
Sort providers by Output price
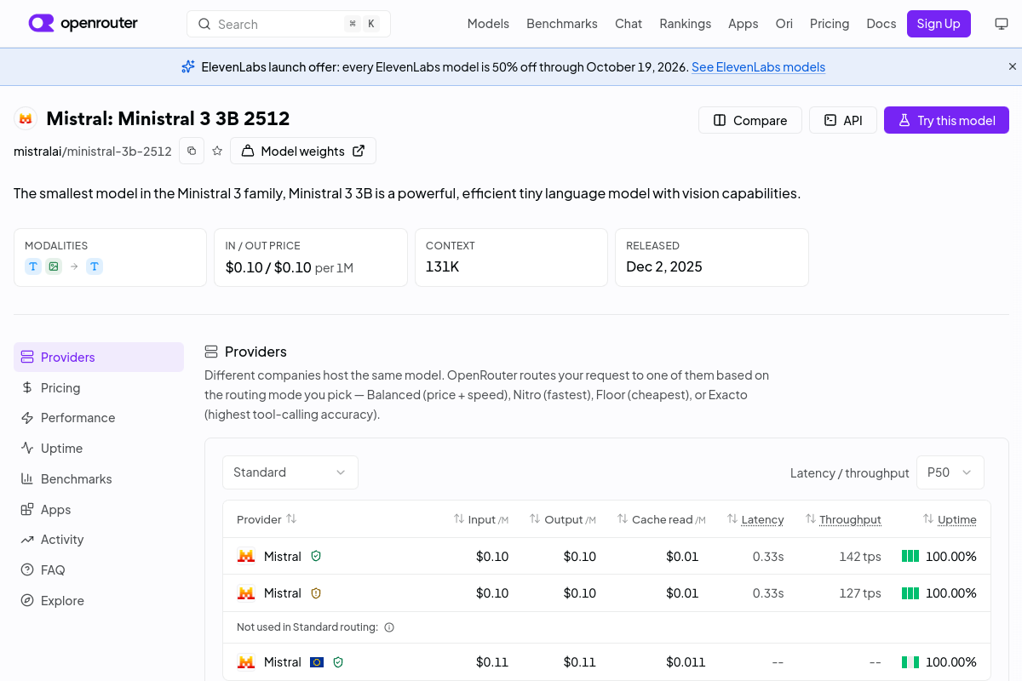click(x=563, y=519)
